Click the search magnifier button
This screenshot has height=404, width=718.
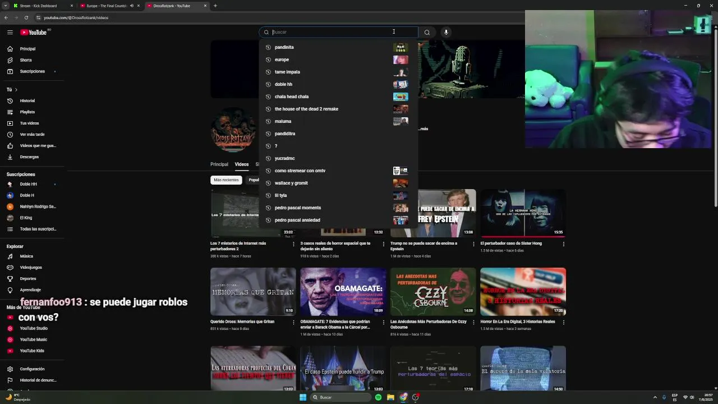[427, 32]
